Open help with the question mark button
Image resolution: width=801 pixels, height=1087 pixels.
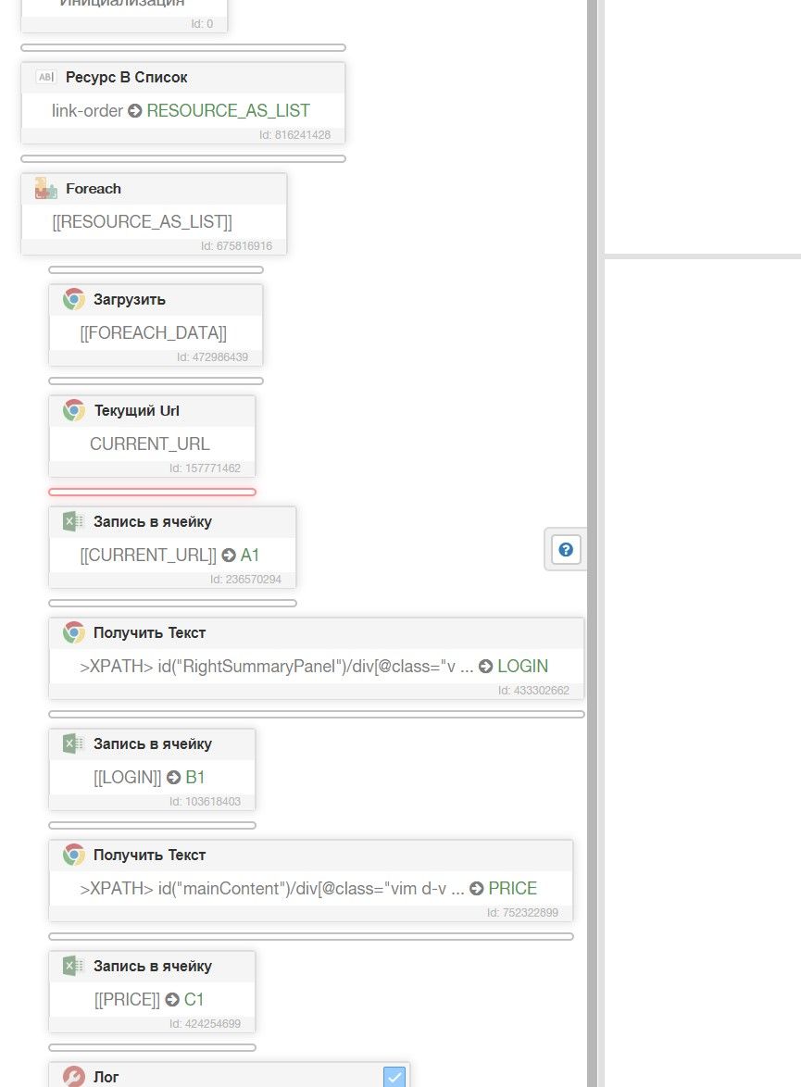pos(566,549)
